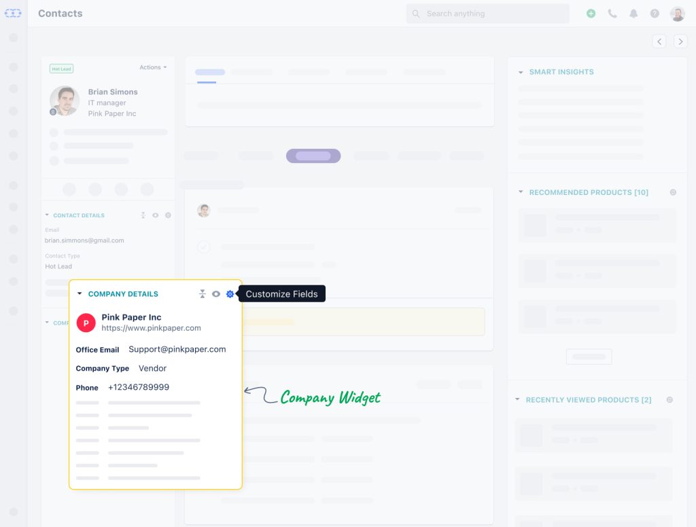The image size is (696, 527).
Task: Click the collapse-fields icon on Contact Details
Action: click(x=143, y=215)
